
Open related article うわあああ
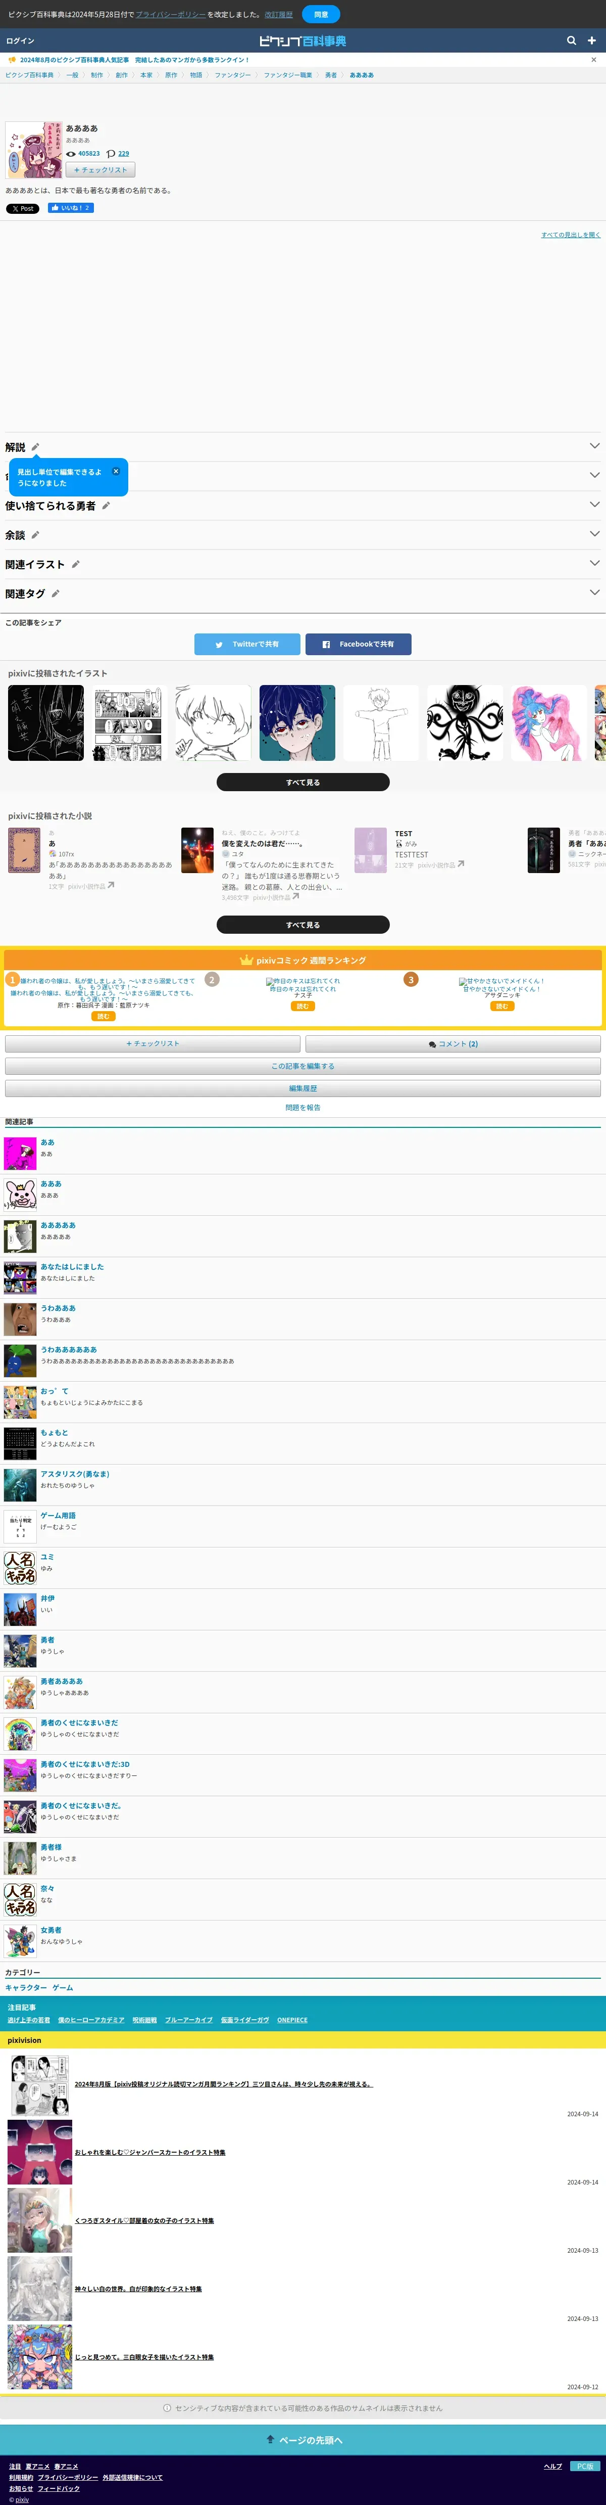click(x=58, y=1308)
